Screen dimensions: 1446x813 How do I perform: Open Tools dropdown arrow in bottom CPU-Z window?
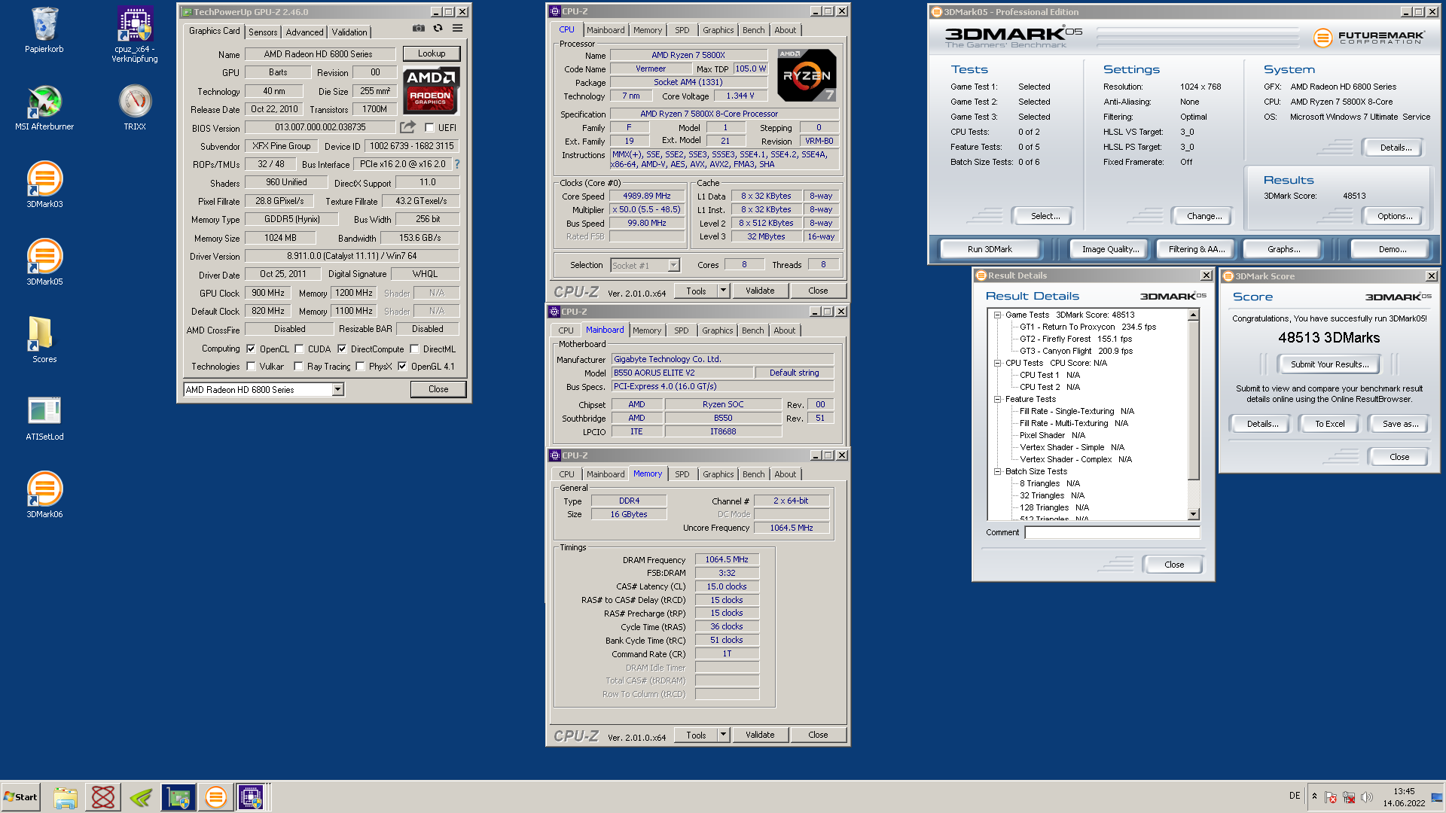pos(723,735)
